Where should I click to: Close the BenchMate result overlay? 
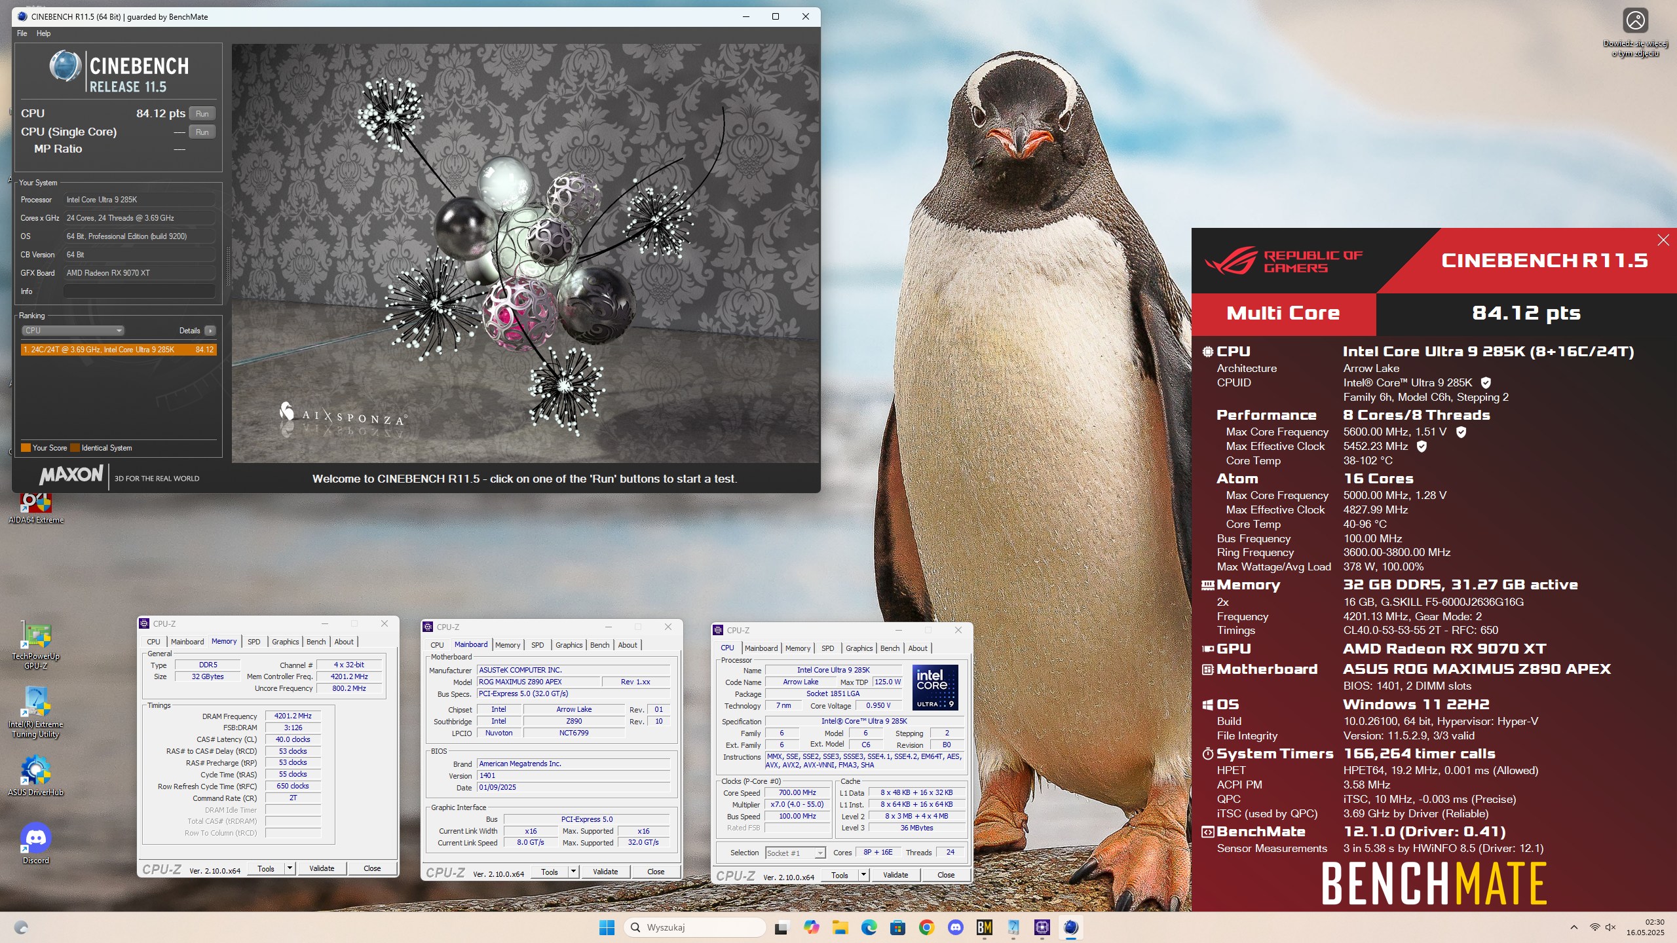(x=1663, y=240)
